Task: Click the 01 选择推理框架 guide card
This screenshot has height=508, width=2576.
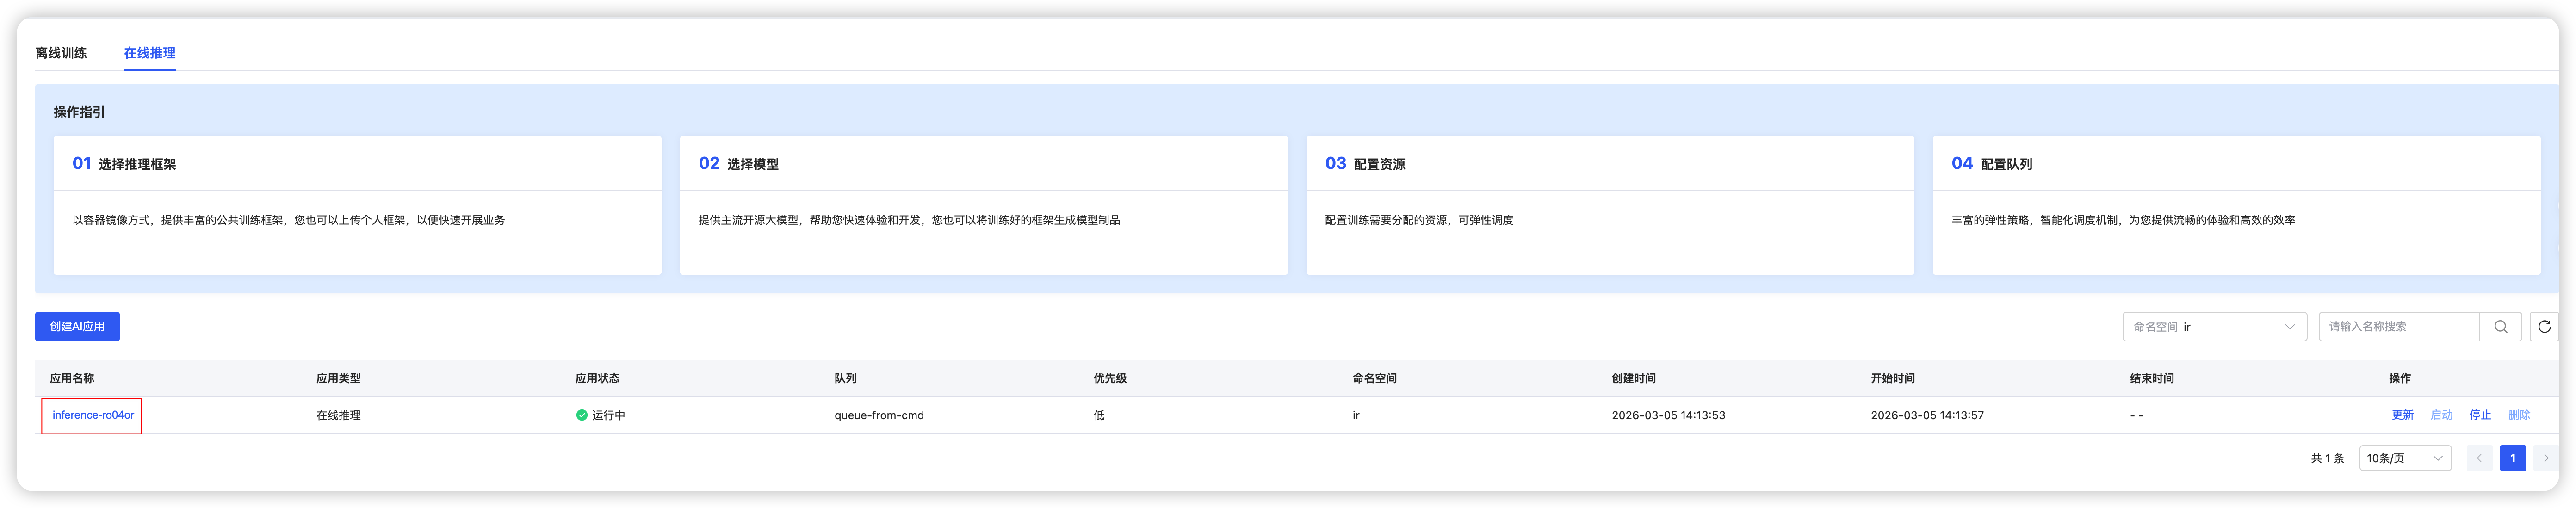Action: tap(357, 205)
